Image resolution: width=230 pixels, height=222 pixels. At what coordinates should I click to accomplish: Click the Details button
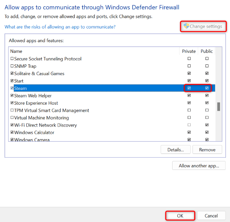(175, 149)
